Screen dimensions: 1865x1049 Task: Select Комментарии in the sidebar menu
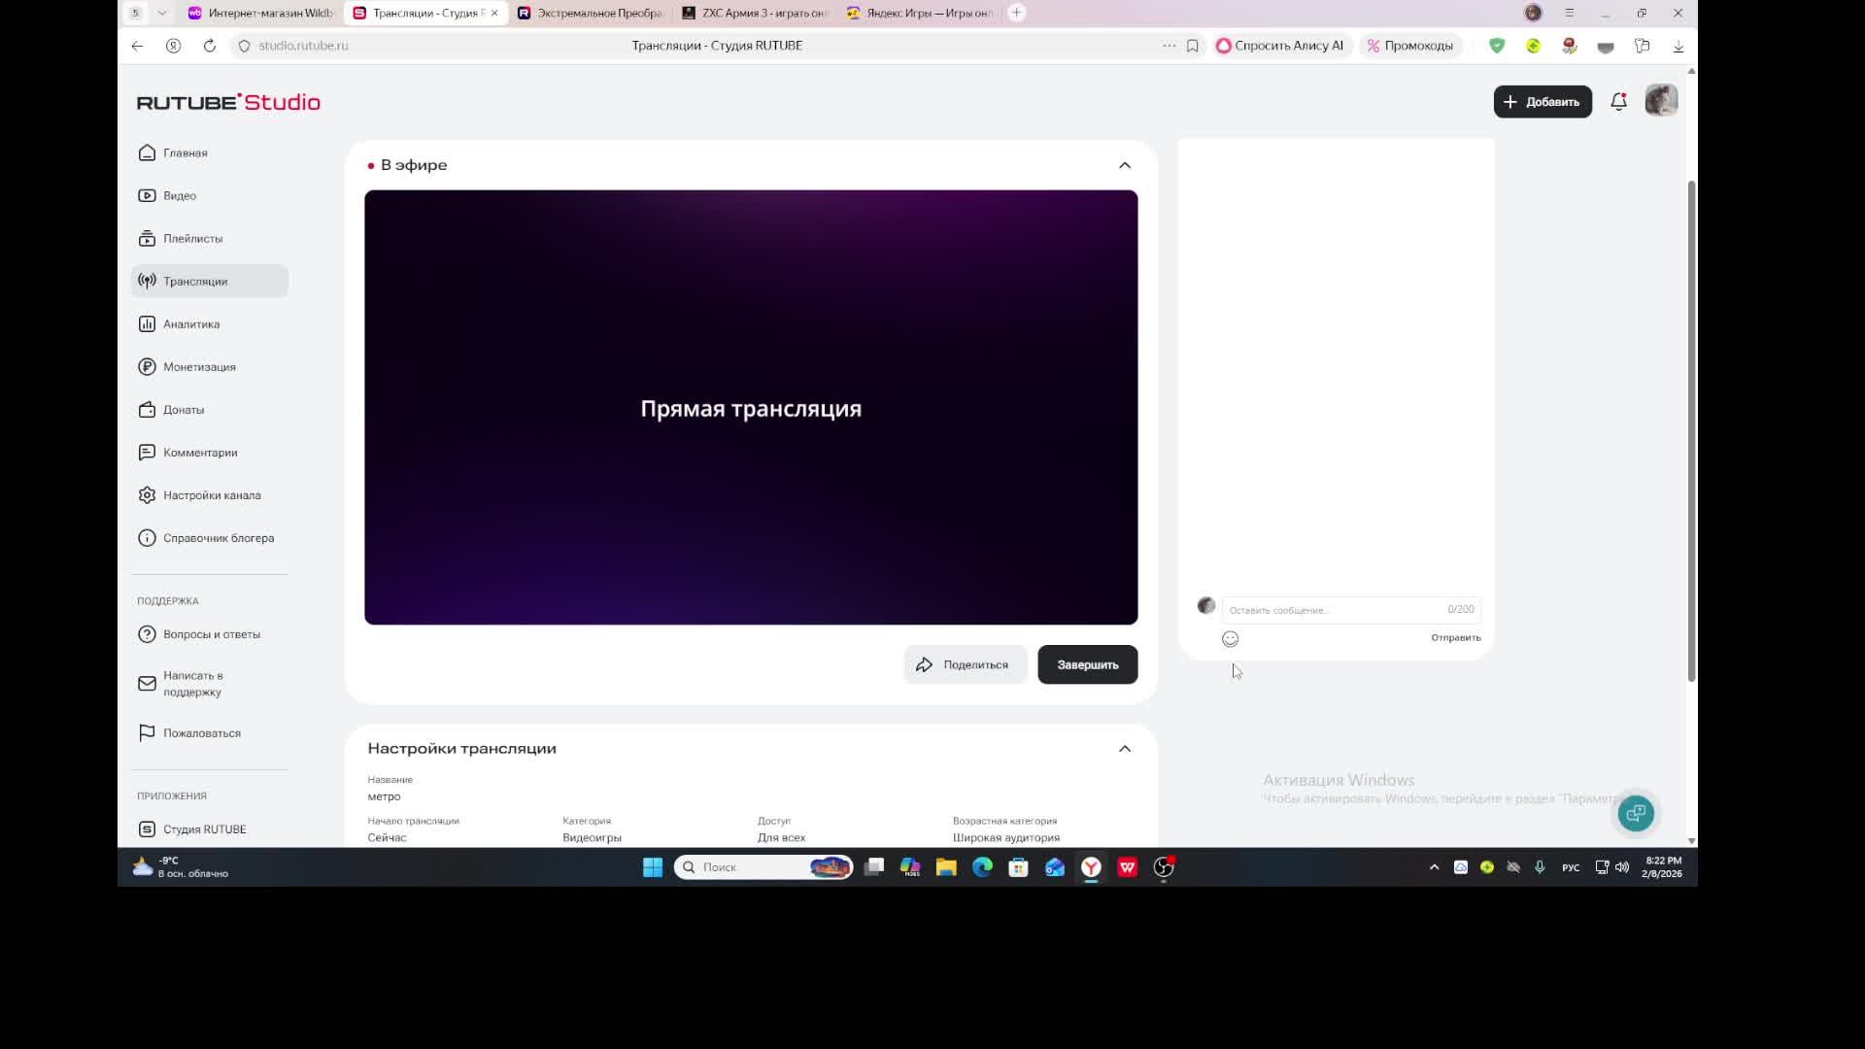(199, 453)
